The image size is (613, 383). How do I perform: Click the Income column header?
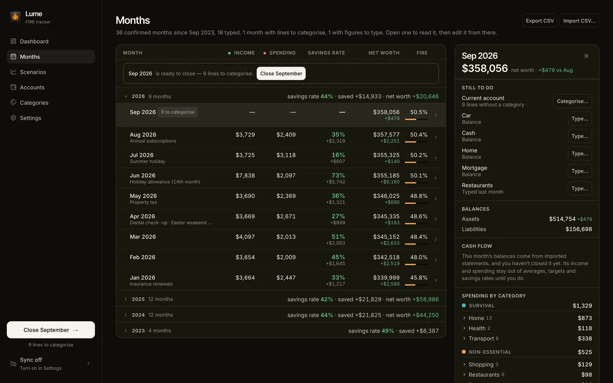241,53
